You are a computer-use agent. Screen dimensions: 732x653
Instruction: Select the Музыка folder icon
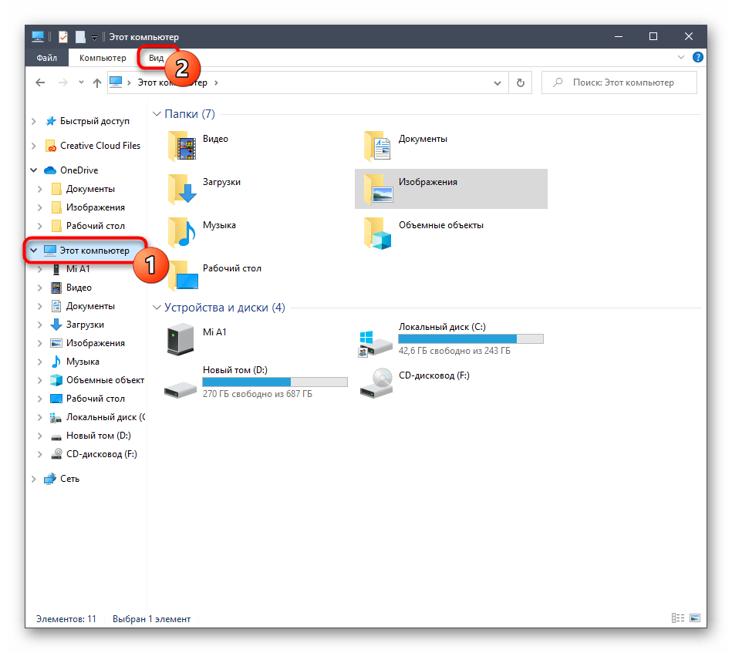pyautogui.click(x=183, y=231)
